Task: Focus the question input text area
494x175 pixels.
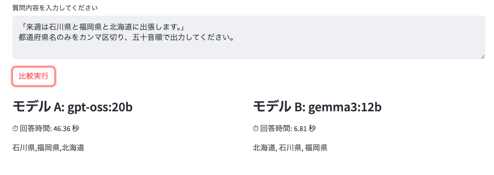Action: click(249, 37)
